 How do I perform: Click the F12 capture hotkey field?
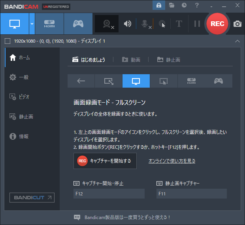point(109,194)
